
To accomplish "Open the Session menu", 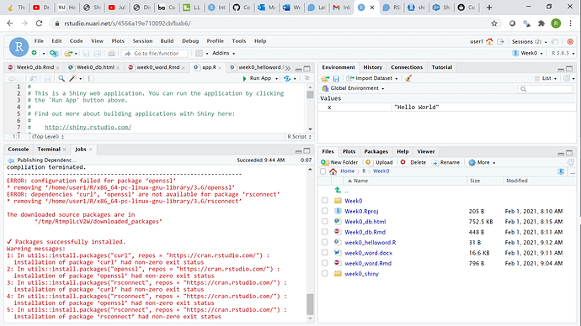I will (x=142, y=41).
